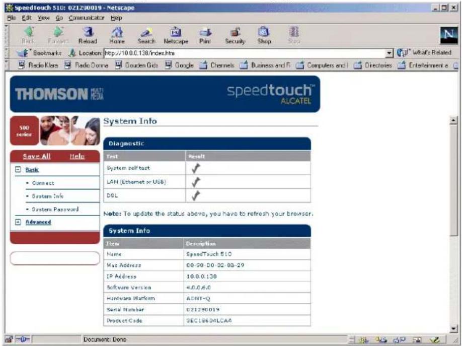Click the padlock security status icon
The width and height of the screenshot is (462, 346).
tap(9, 339)
